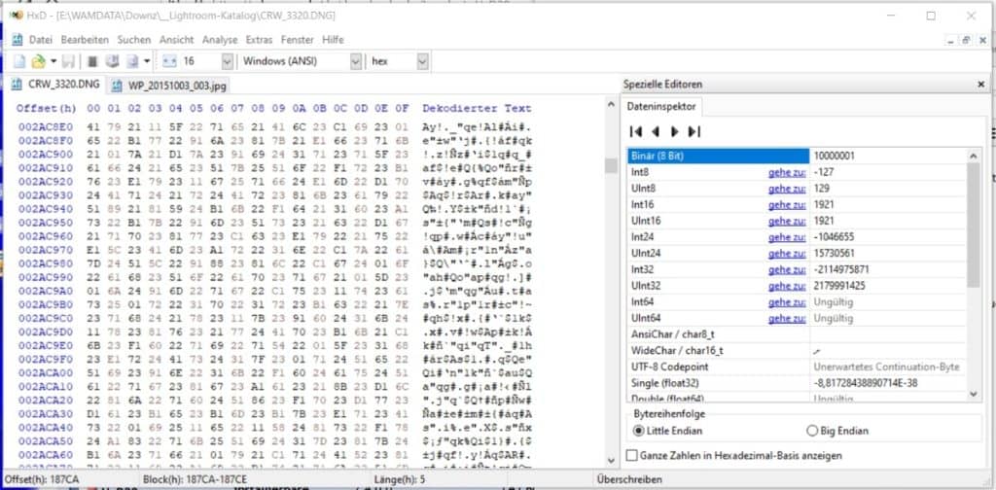Open a file via the folder icon
996x490 pixels.
click(x=38, y=61)
